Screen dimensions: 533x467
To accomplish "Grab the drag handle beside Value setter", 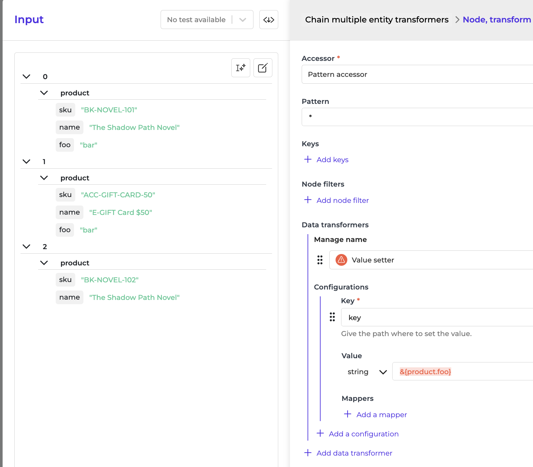I will click(320, 260).
